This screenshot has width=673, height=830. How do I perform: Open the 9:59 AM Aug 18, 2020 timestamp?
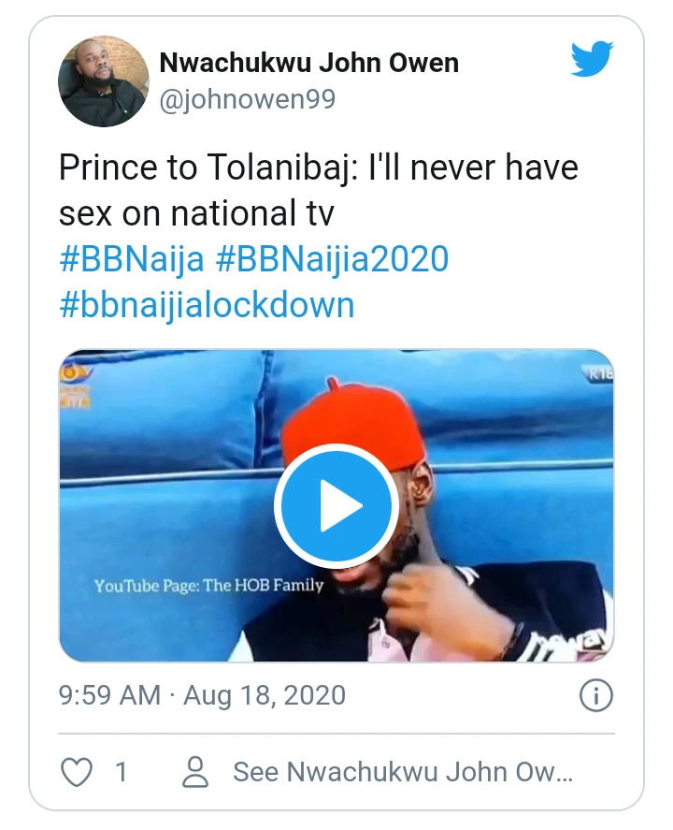tap(202, 695)
